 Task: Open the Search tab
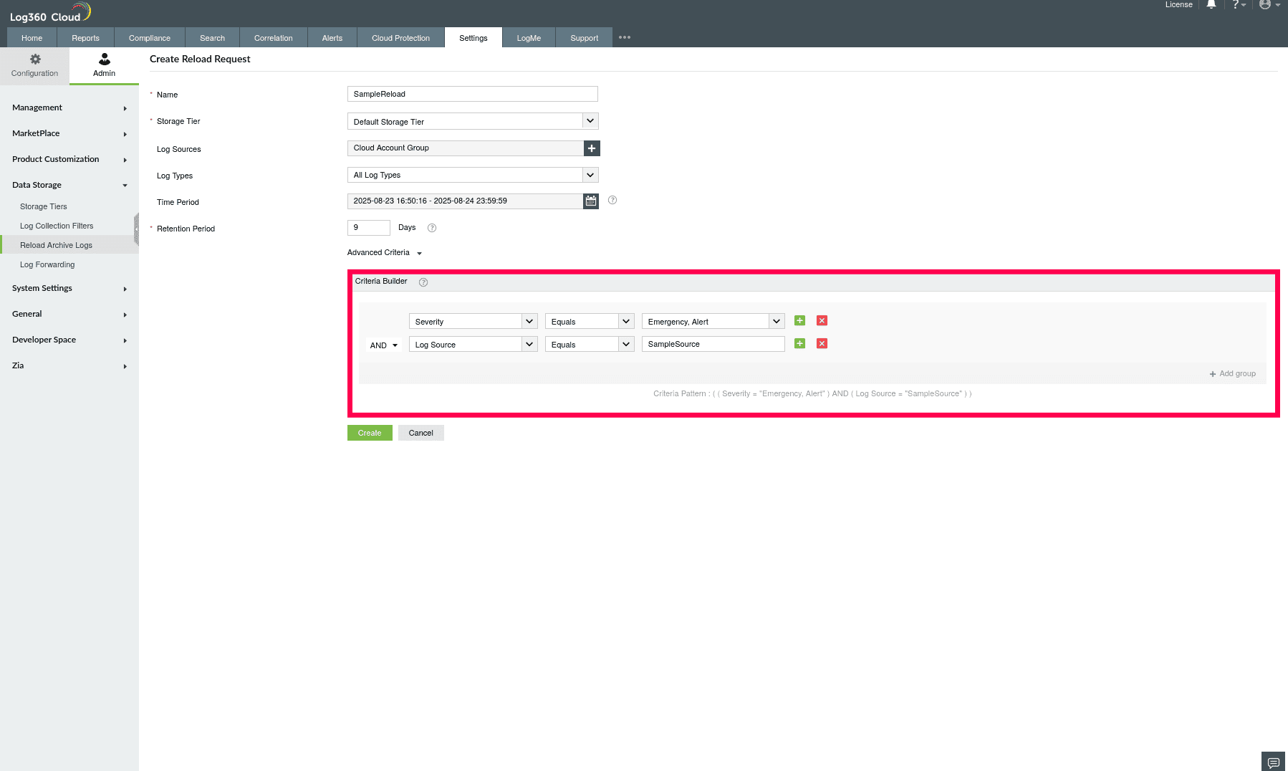tap(212, 38)
